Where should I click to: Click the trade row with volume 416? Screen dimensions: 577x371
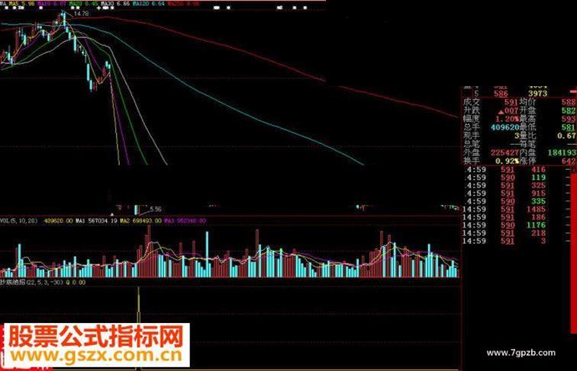click(517, 170)
